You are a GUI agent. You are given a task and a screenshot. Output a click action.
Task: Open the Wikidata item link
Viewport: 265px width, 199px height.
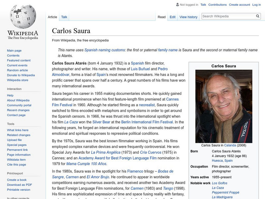point(16,160)
